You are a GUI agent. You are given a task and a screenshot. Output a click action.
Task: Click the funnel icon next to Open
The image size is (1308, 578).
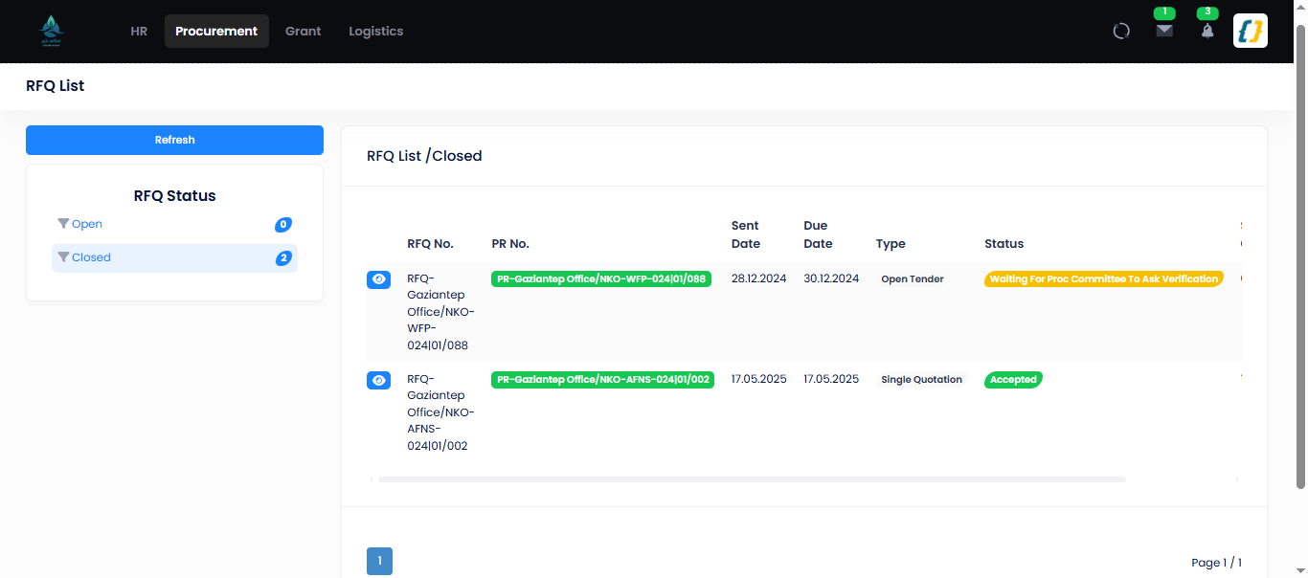(x=63, y=224)
